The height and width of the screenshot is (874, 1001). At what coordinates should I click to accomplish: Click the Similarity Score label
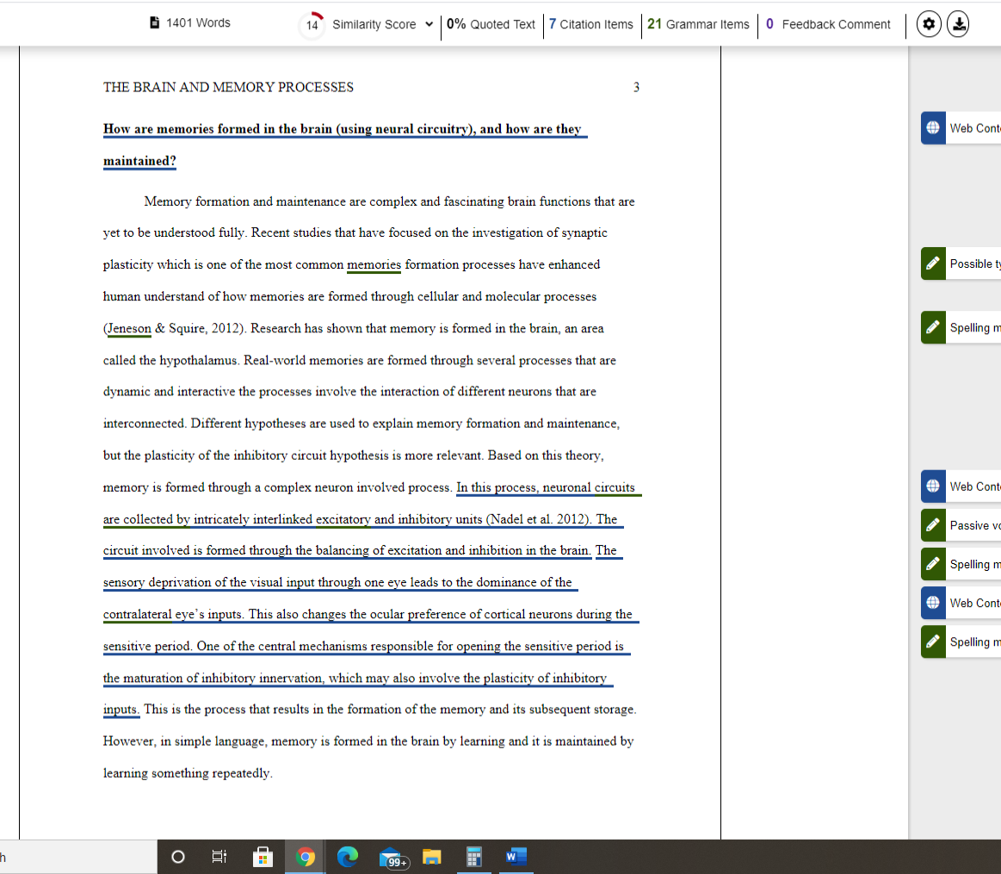pyautogui.click(x=374, y=24)
